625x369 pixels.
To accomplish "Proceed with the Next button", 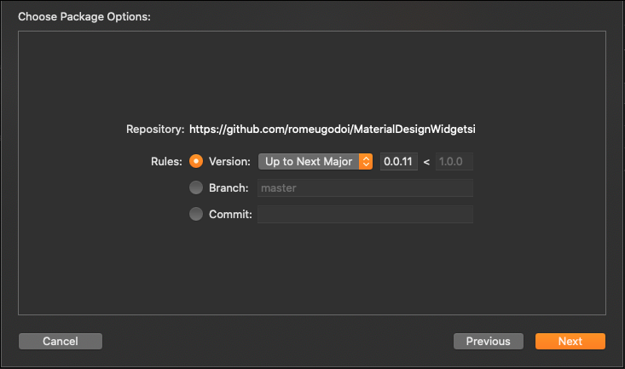I will click(x=570, y=341).
